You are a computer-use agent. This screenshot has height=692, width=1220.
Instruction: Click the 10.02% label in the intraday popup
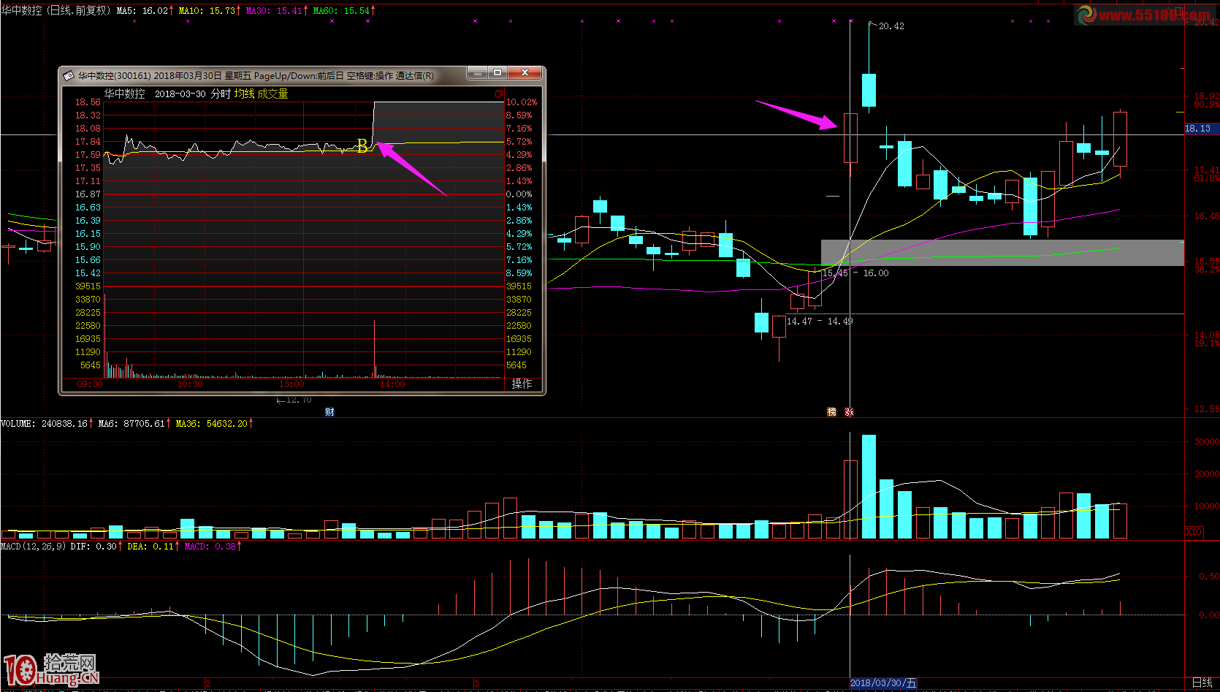(x=522, y=102)
